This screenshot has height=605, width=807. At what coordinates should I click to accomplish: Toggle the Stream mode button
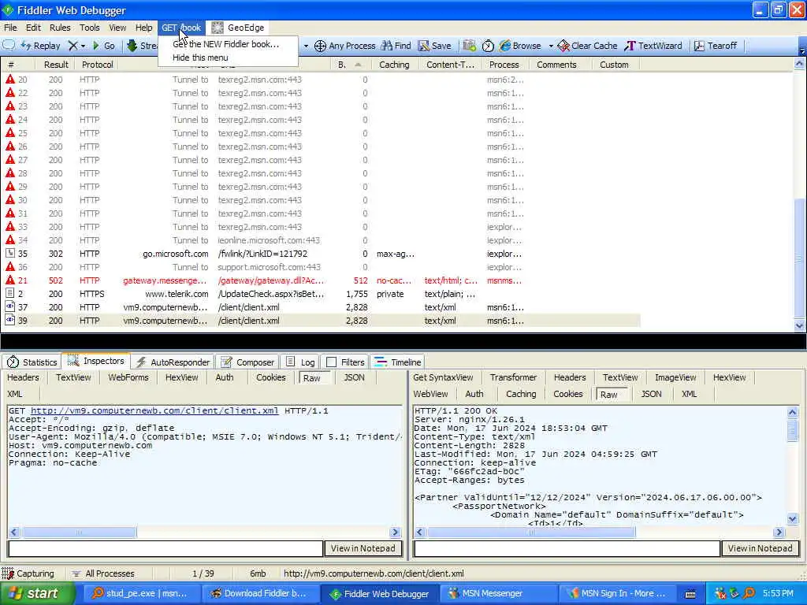coord(142,46)
